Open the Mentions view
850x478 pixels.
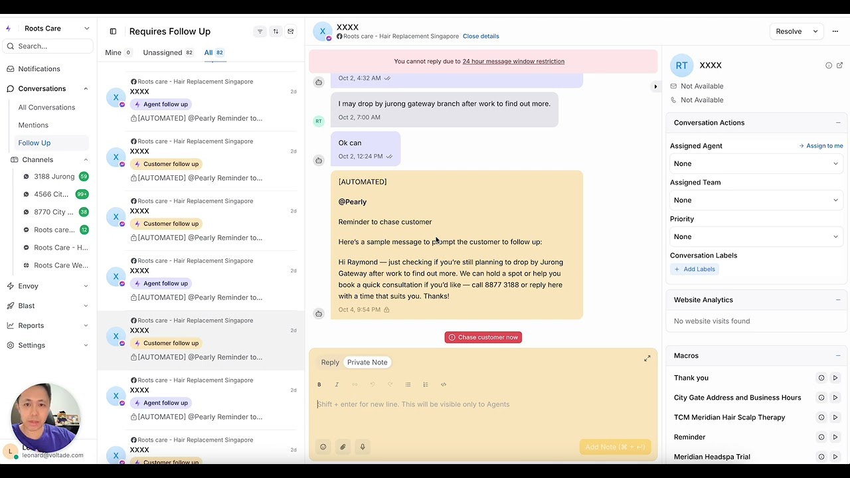[33, 125]
